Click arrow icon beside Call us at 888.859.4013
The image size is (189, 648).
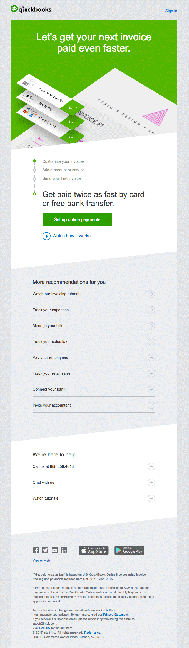point(151,466)
